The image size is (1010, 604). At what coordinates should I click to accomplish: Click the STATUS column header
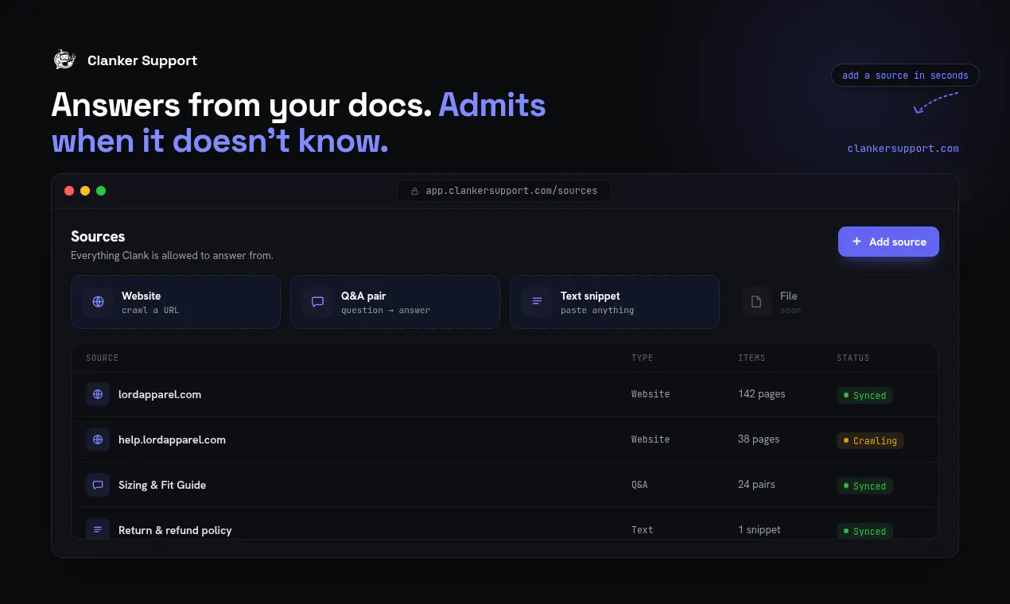point(853,358)
